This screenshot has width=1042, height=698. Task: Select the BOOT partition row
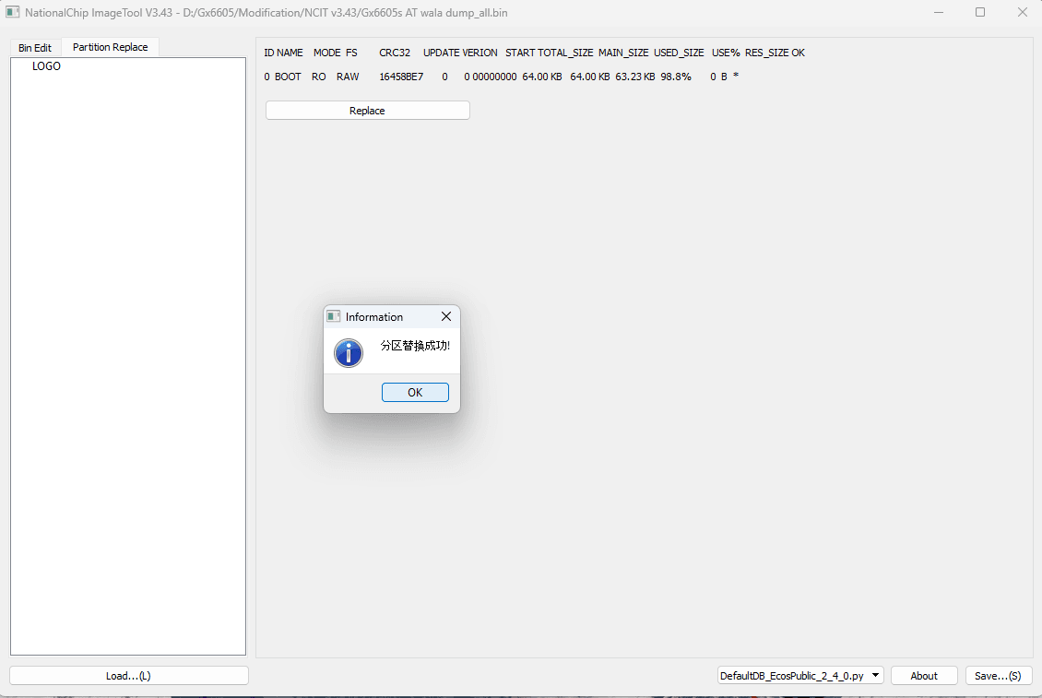(288, 77)
